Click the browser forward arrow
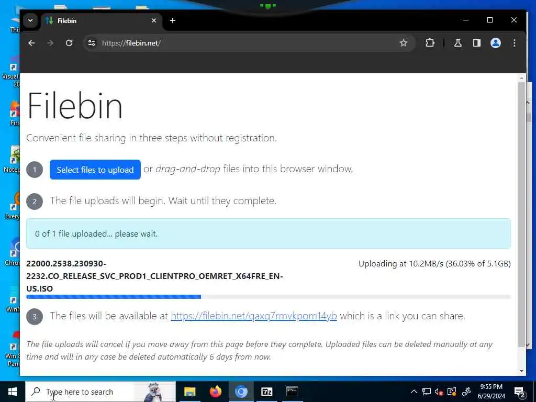Screen dimensions: 536x402 click(50, 43)
